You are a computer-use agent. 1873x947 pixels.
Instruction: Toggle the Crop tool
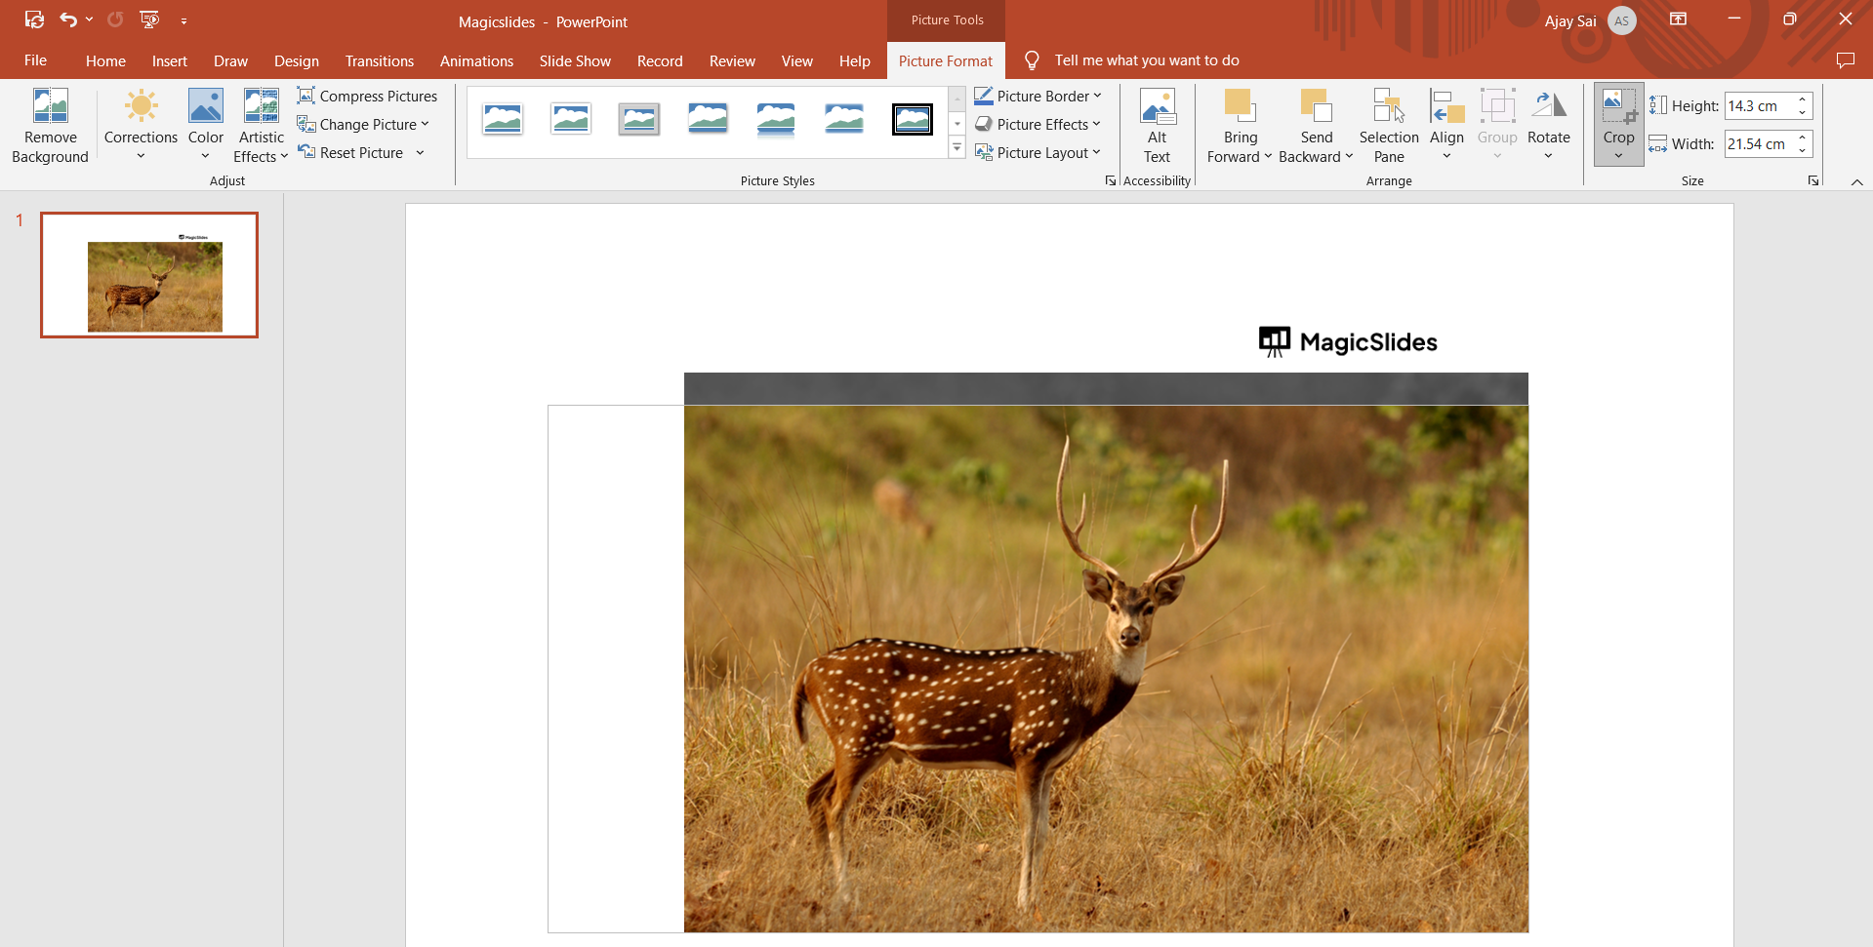coord(1617,106)
